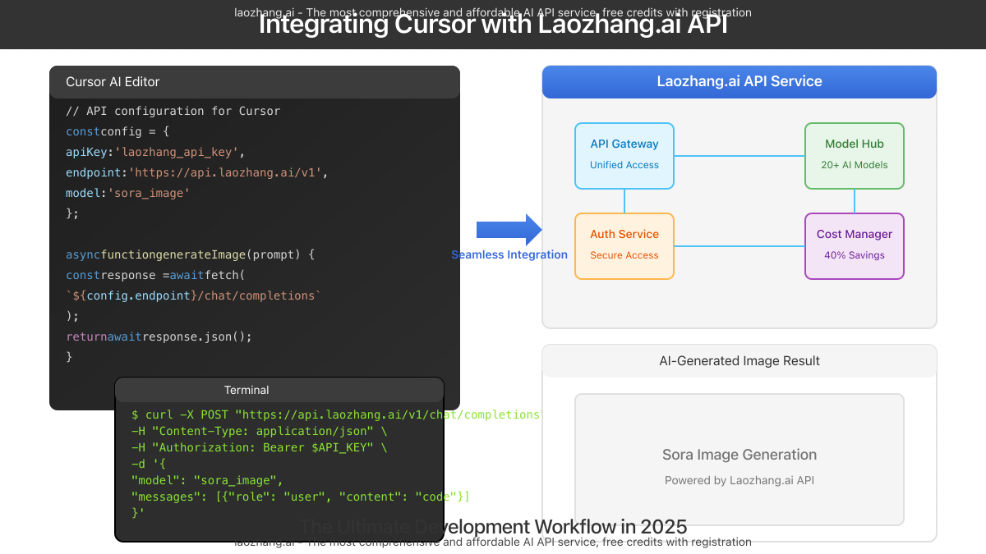Click the 'const config = {' code line
The height and width of the screenshot is (554, 986).
click(x=117, y=131)
